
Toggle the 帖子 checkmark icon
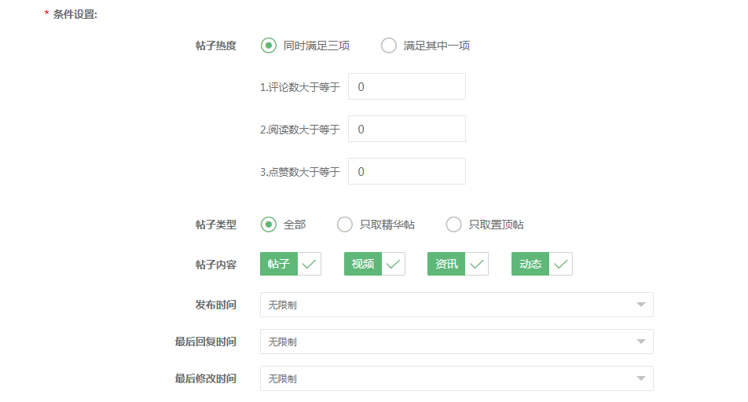coord(309,264)
